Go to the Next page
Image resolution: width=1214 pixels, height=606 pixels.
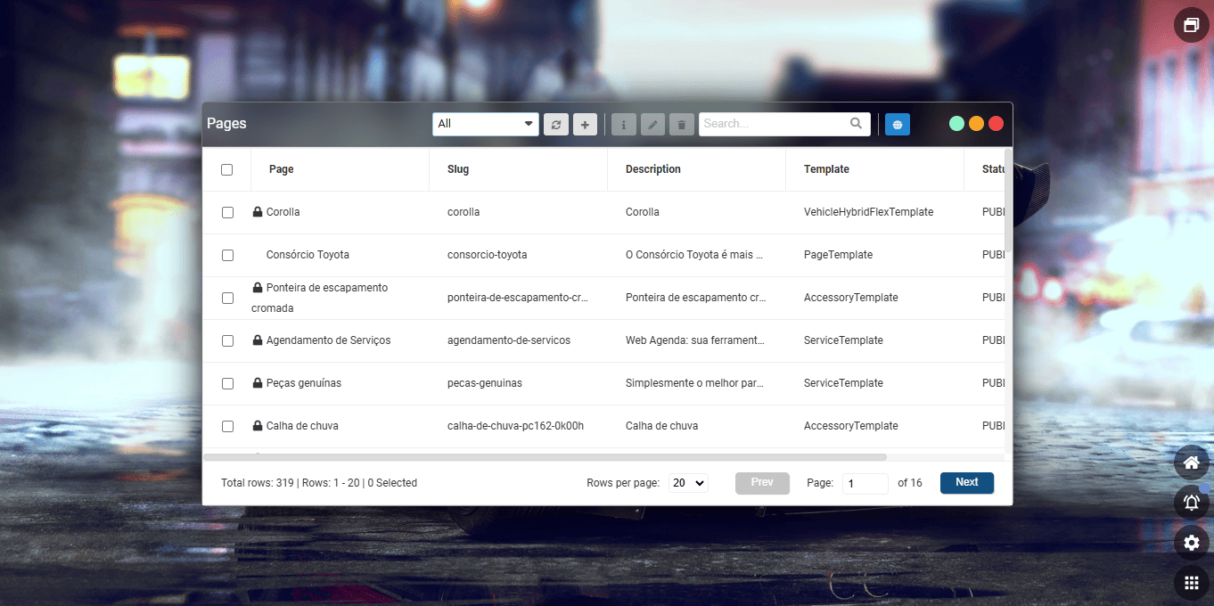click(966, 483)
